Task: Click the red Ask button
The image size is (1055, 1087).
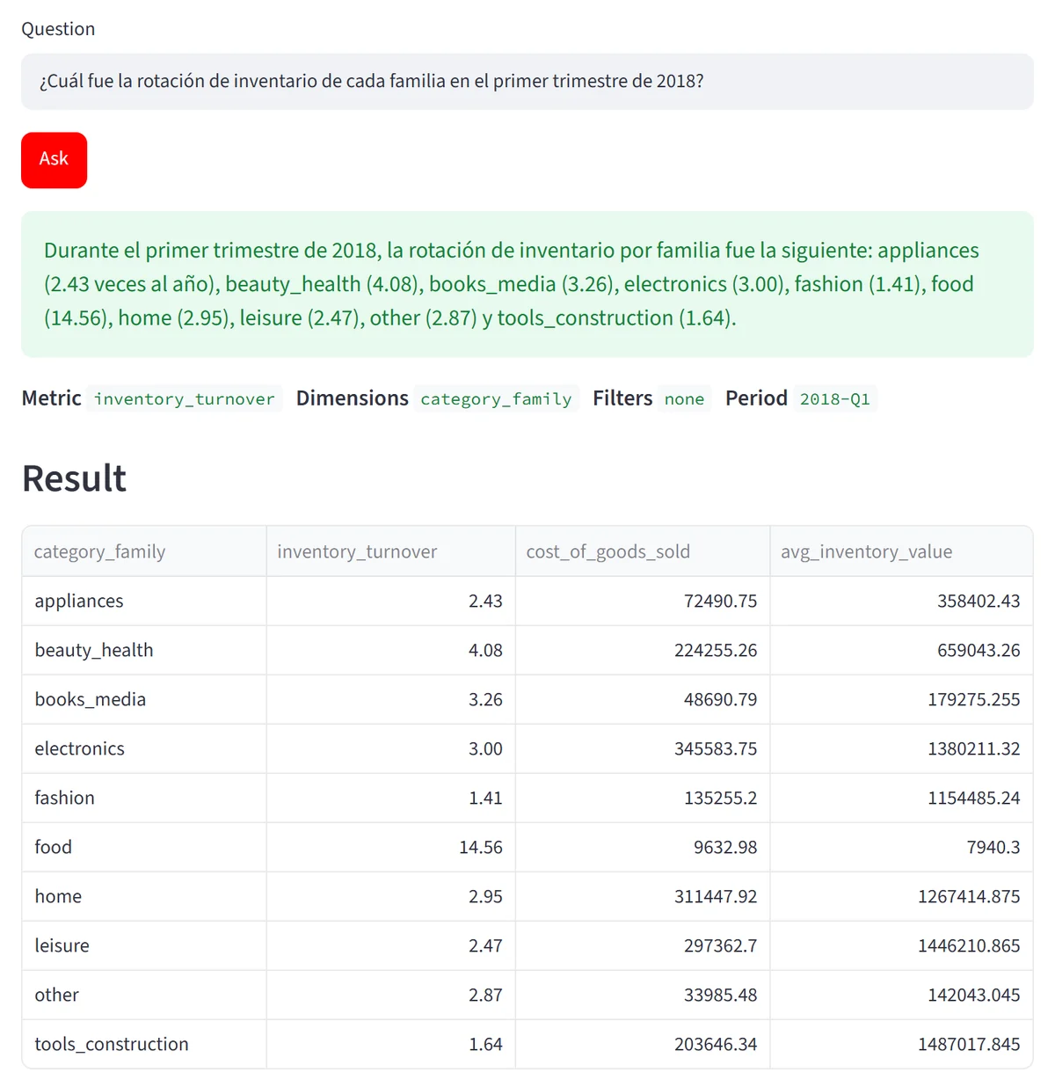Action: tap(54, 160)
